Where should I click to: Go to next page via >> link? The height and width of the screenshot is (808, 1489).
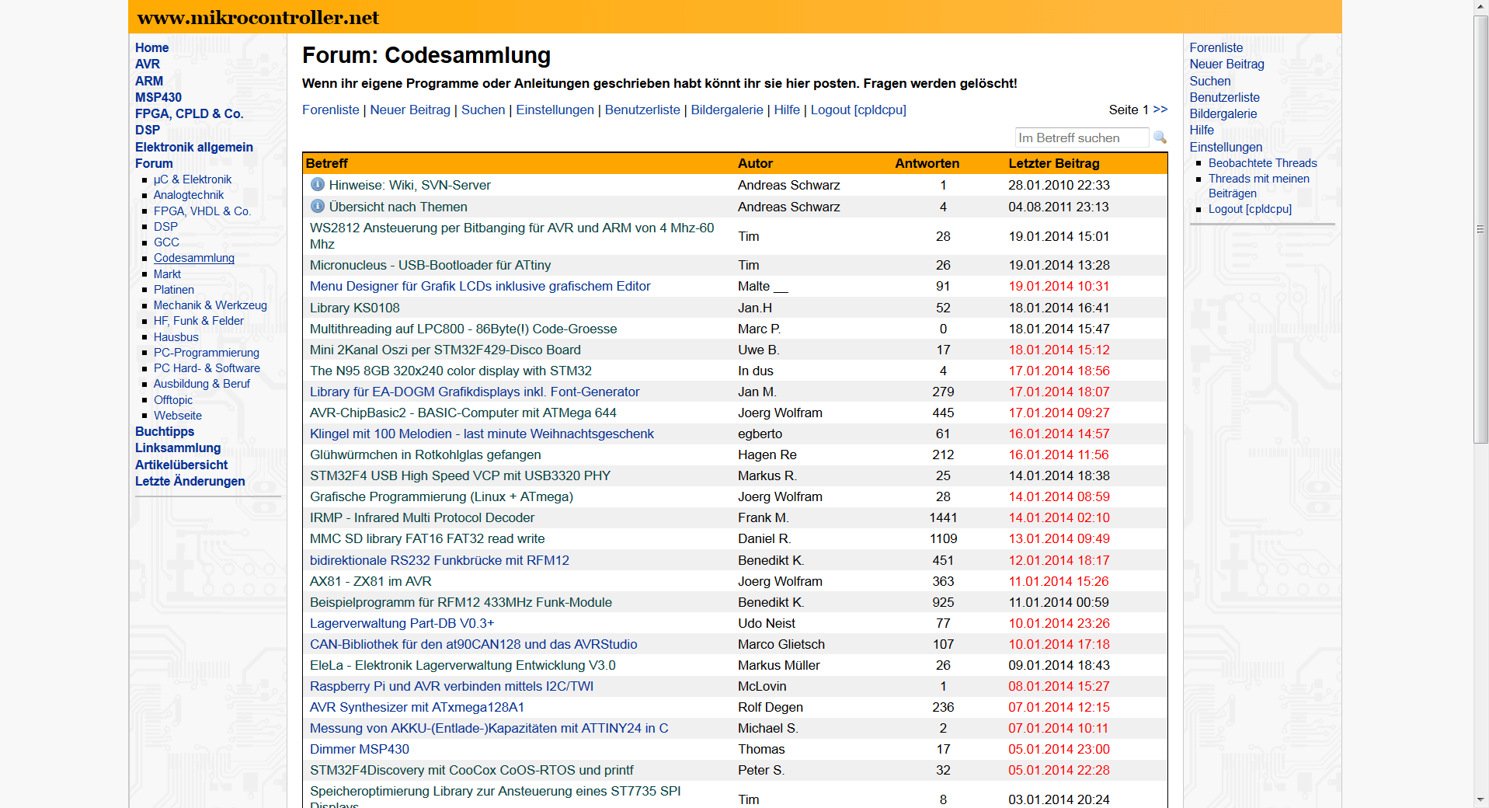point(1160,110)
